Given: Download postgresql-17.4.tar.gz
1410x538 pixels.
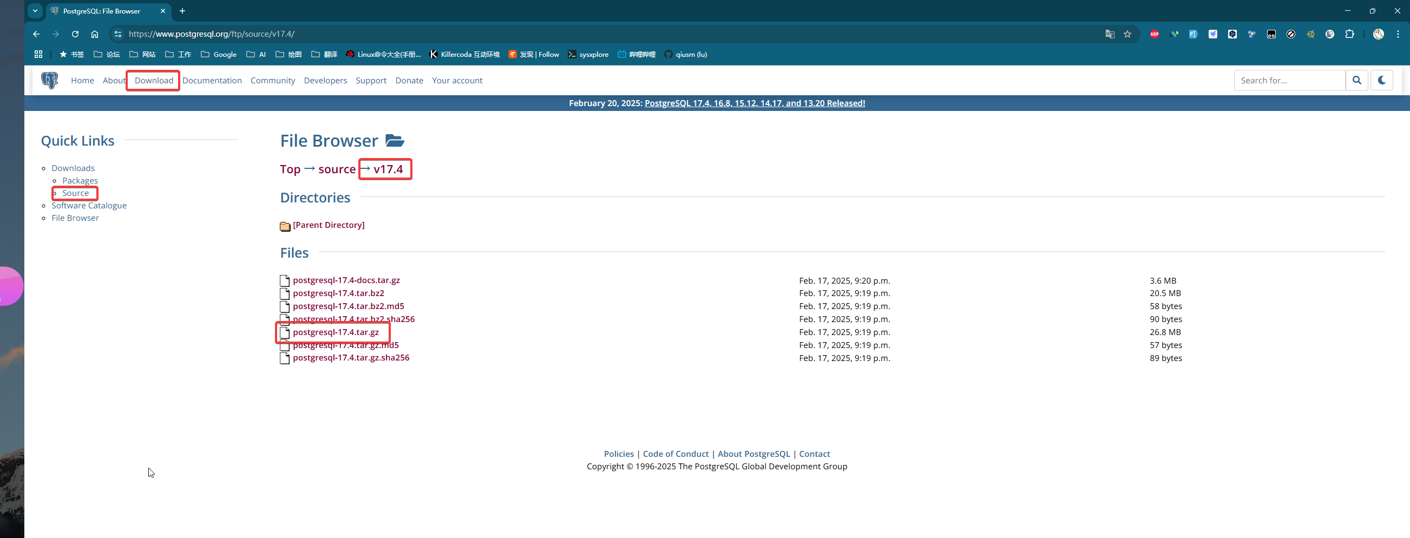Looking at the screenshot, I should point(336,332).
